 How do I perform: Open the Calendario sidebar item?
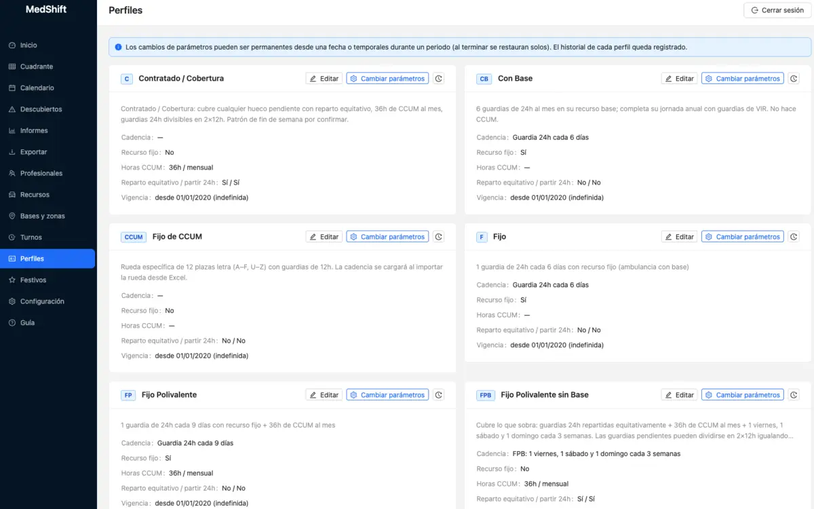point(47,88)
